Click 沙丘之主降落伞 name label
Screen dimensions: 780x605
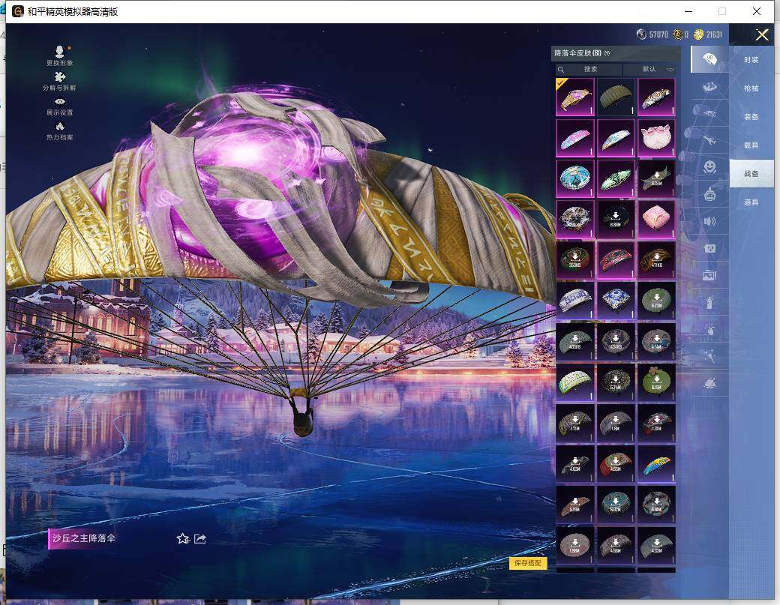[x=83, y=538]
